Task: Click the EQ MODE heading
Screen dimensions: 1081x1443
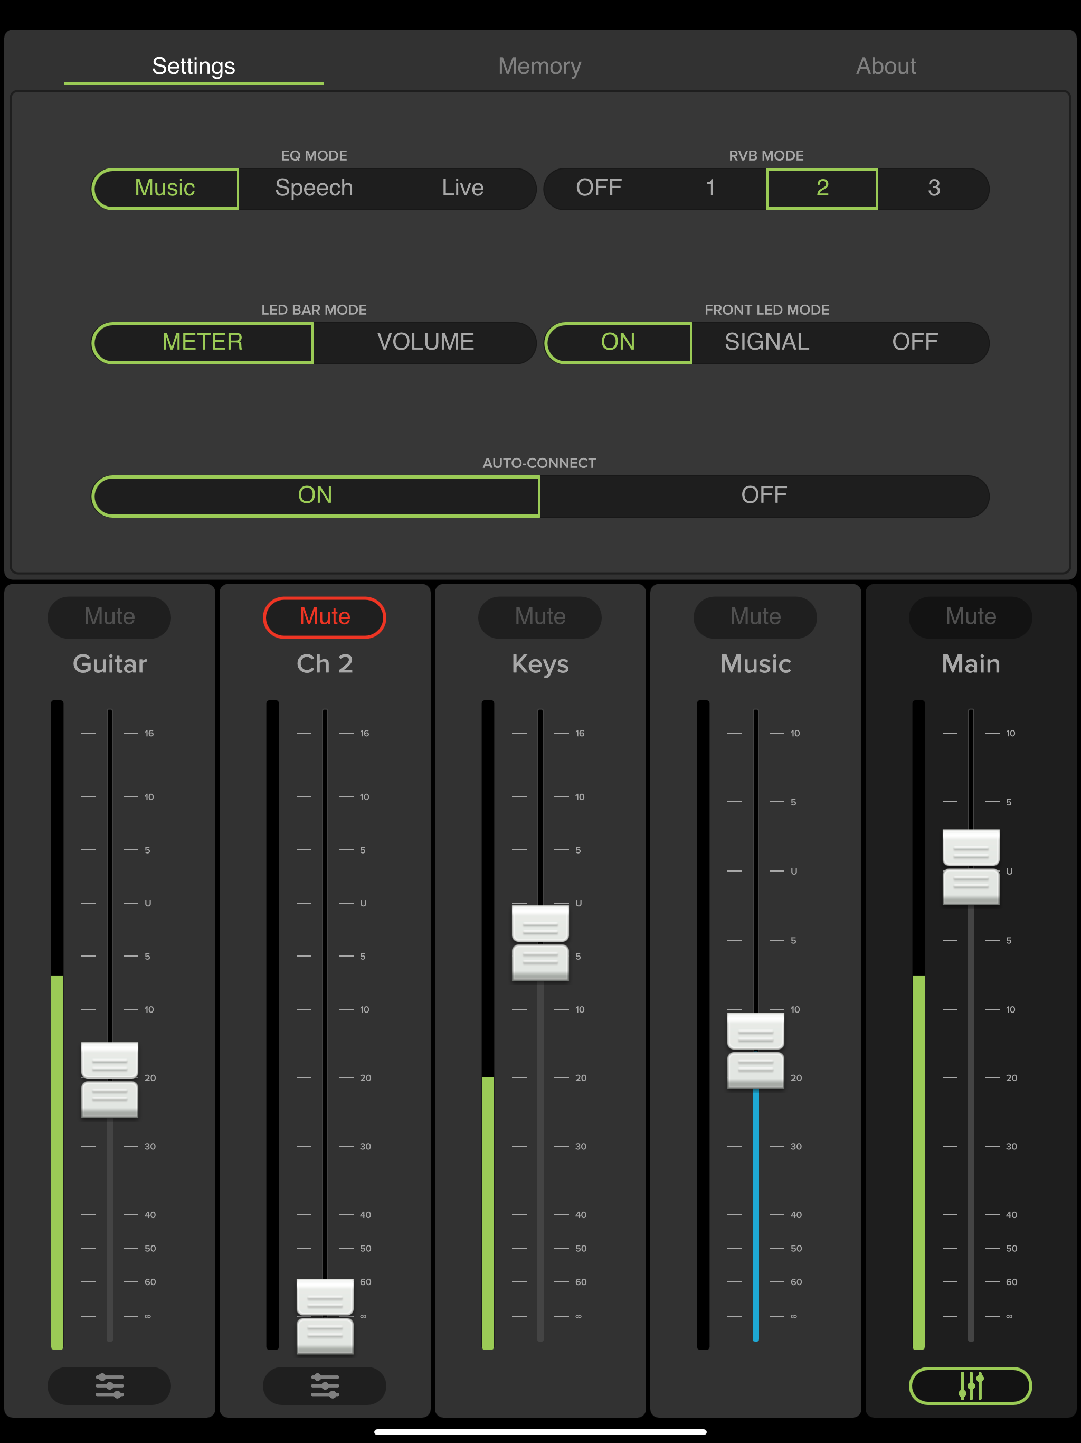Action: tap(314, 156)
